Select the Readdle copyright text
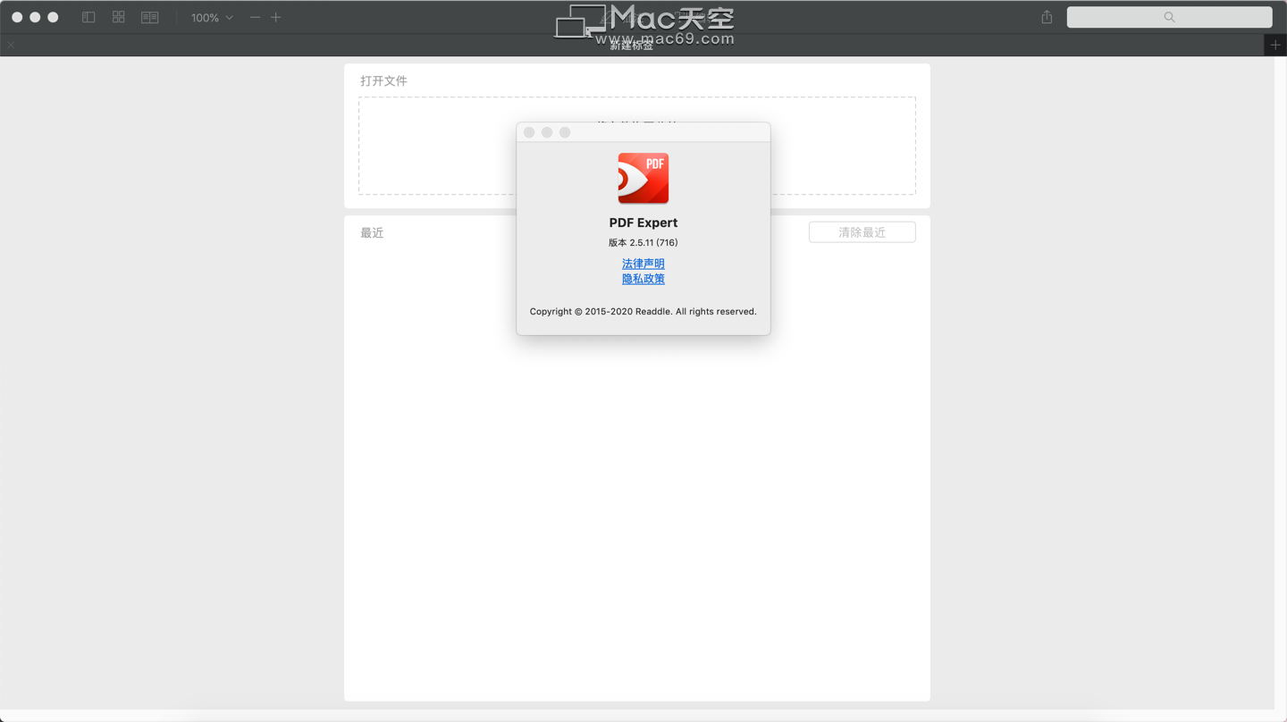Screen dimensions: 1287x722 coord(643,312)
